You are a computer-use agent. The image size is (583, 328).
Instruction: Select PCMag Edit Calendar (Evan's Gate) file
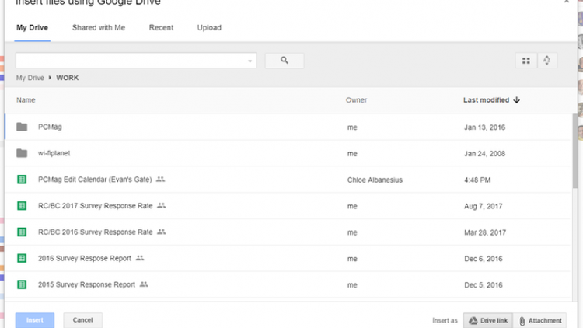95,180
